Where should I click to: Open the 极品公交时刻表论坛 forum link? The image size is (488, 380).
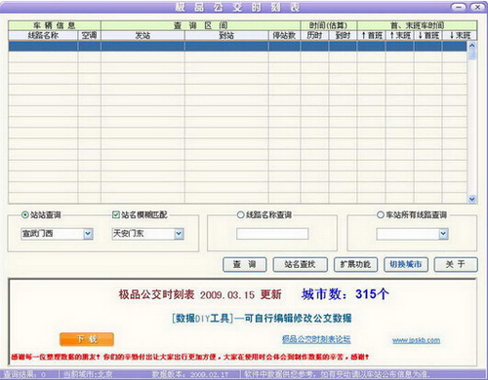[x=316, y=339]
